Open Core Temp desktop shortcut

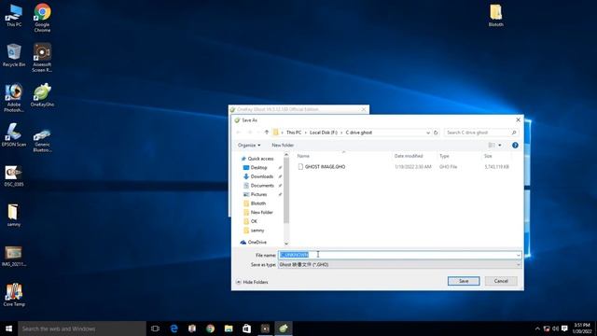tap(14, 295)
